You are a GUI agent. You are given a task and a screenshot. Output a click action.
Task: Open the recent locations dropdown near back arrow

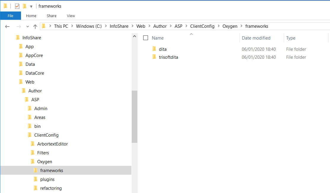[28, 26]
